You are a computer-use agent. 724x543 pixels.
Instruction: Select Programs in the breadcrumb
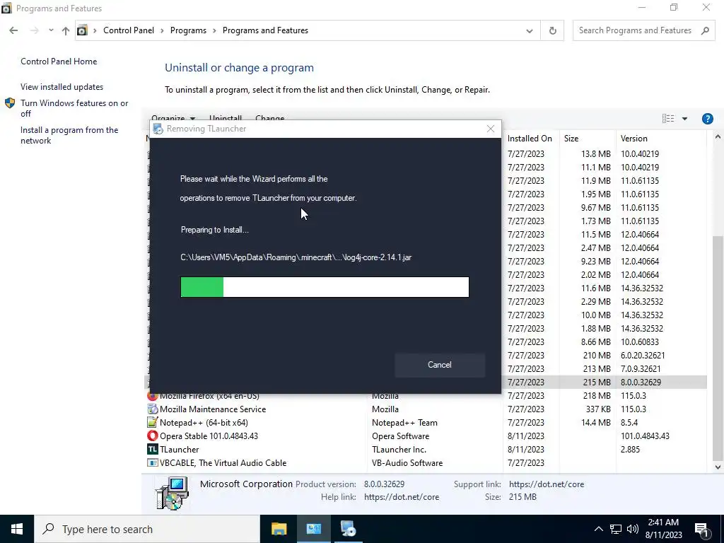[188, 30]
